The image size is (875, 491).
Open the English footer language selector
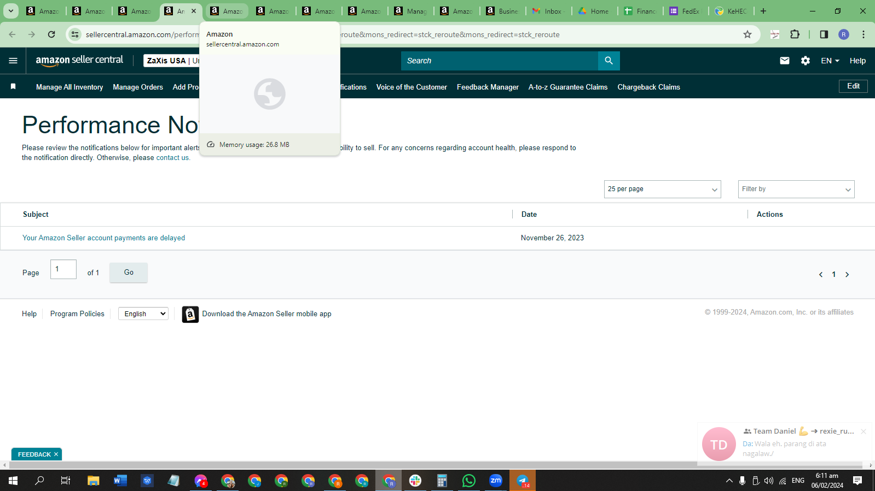pos(143,313)
